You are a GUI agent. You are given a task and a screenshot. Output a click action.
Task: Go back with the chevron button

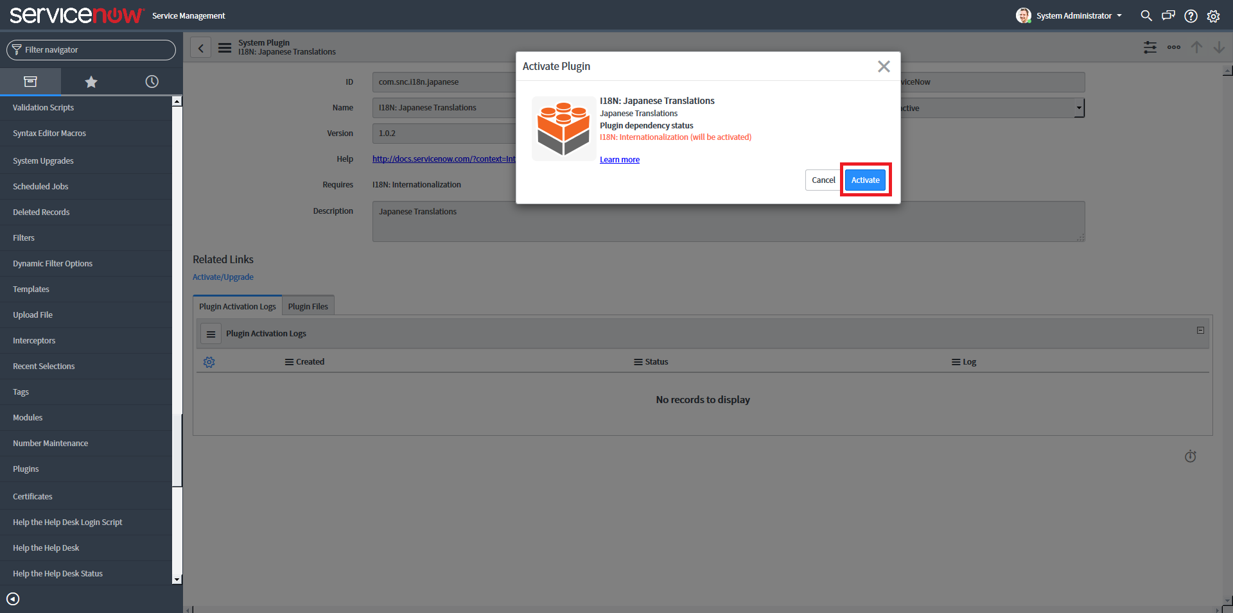pos(200,47)
